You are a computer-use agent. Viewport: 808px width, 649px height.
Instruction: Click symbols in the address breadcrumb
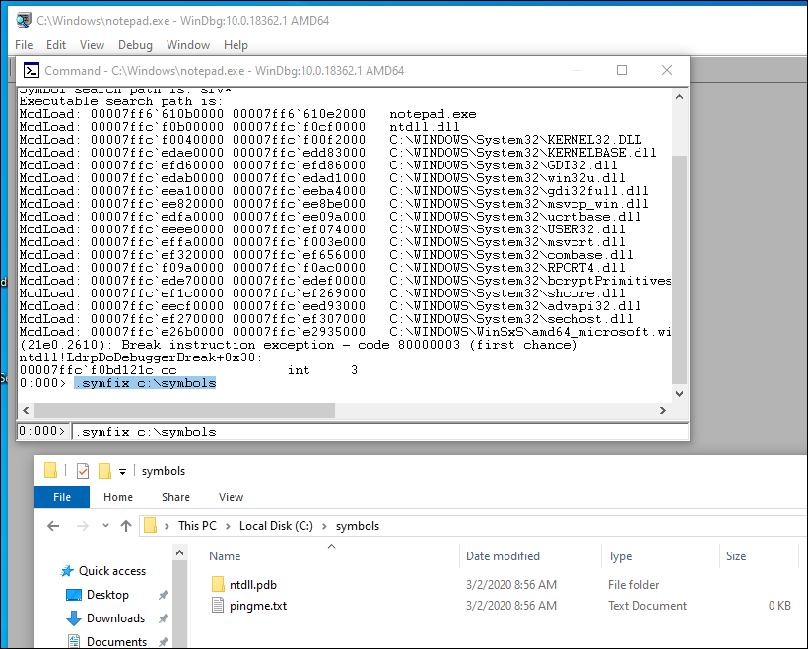click(358, 526)
